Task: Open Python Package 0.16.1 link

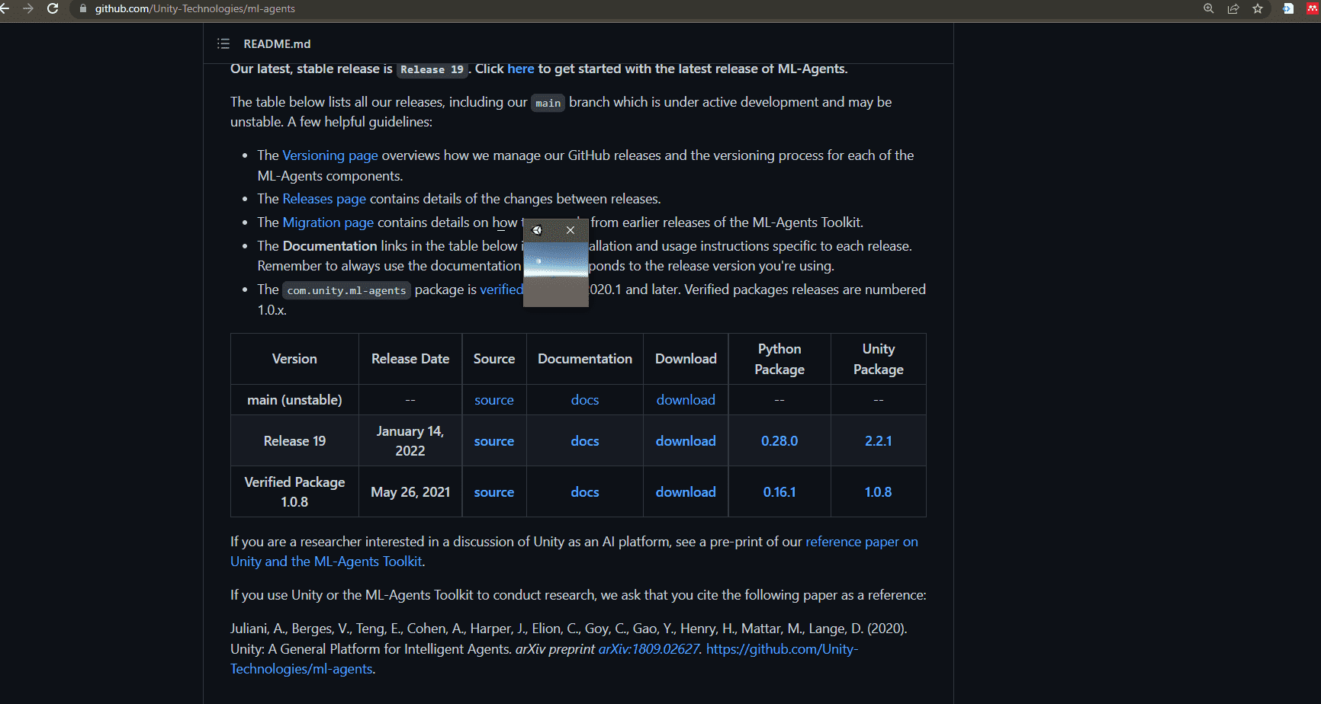Action: 779,492
